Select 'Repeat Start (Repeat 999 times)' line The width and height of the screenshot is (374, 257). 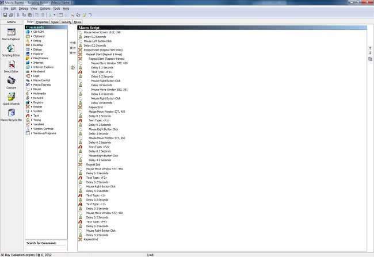coord(103,50)
